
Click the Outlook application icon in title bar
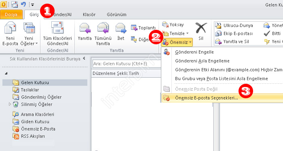[4, 4]
